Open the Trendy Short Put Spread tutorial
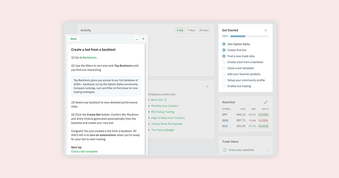Screen dimensions: 339x178 pos(167,124)
